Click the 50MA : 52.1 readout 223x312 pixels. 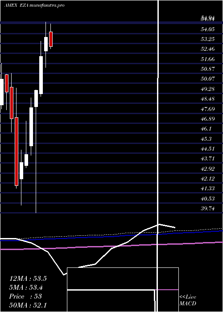click(28, 305)
